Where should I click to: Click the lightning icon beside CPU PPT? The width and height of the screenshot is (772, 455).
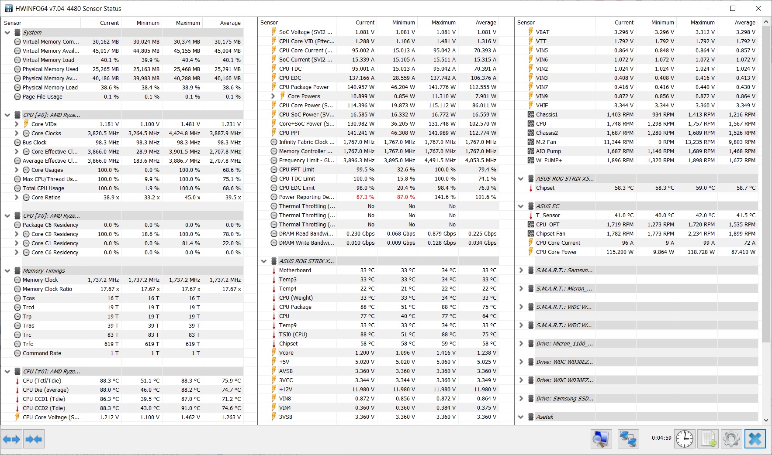click(x=274, y=133)
